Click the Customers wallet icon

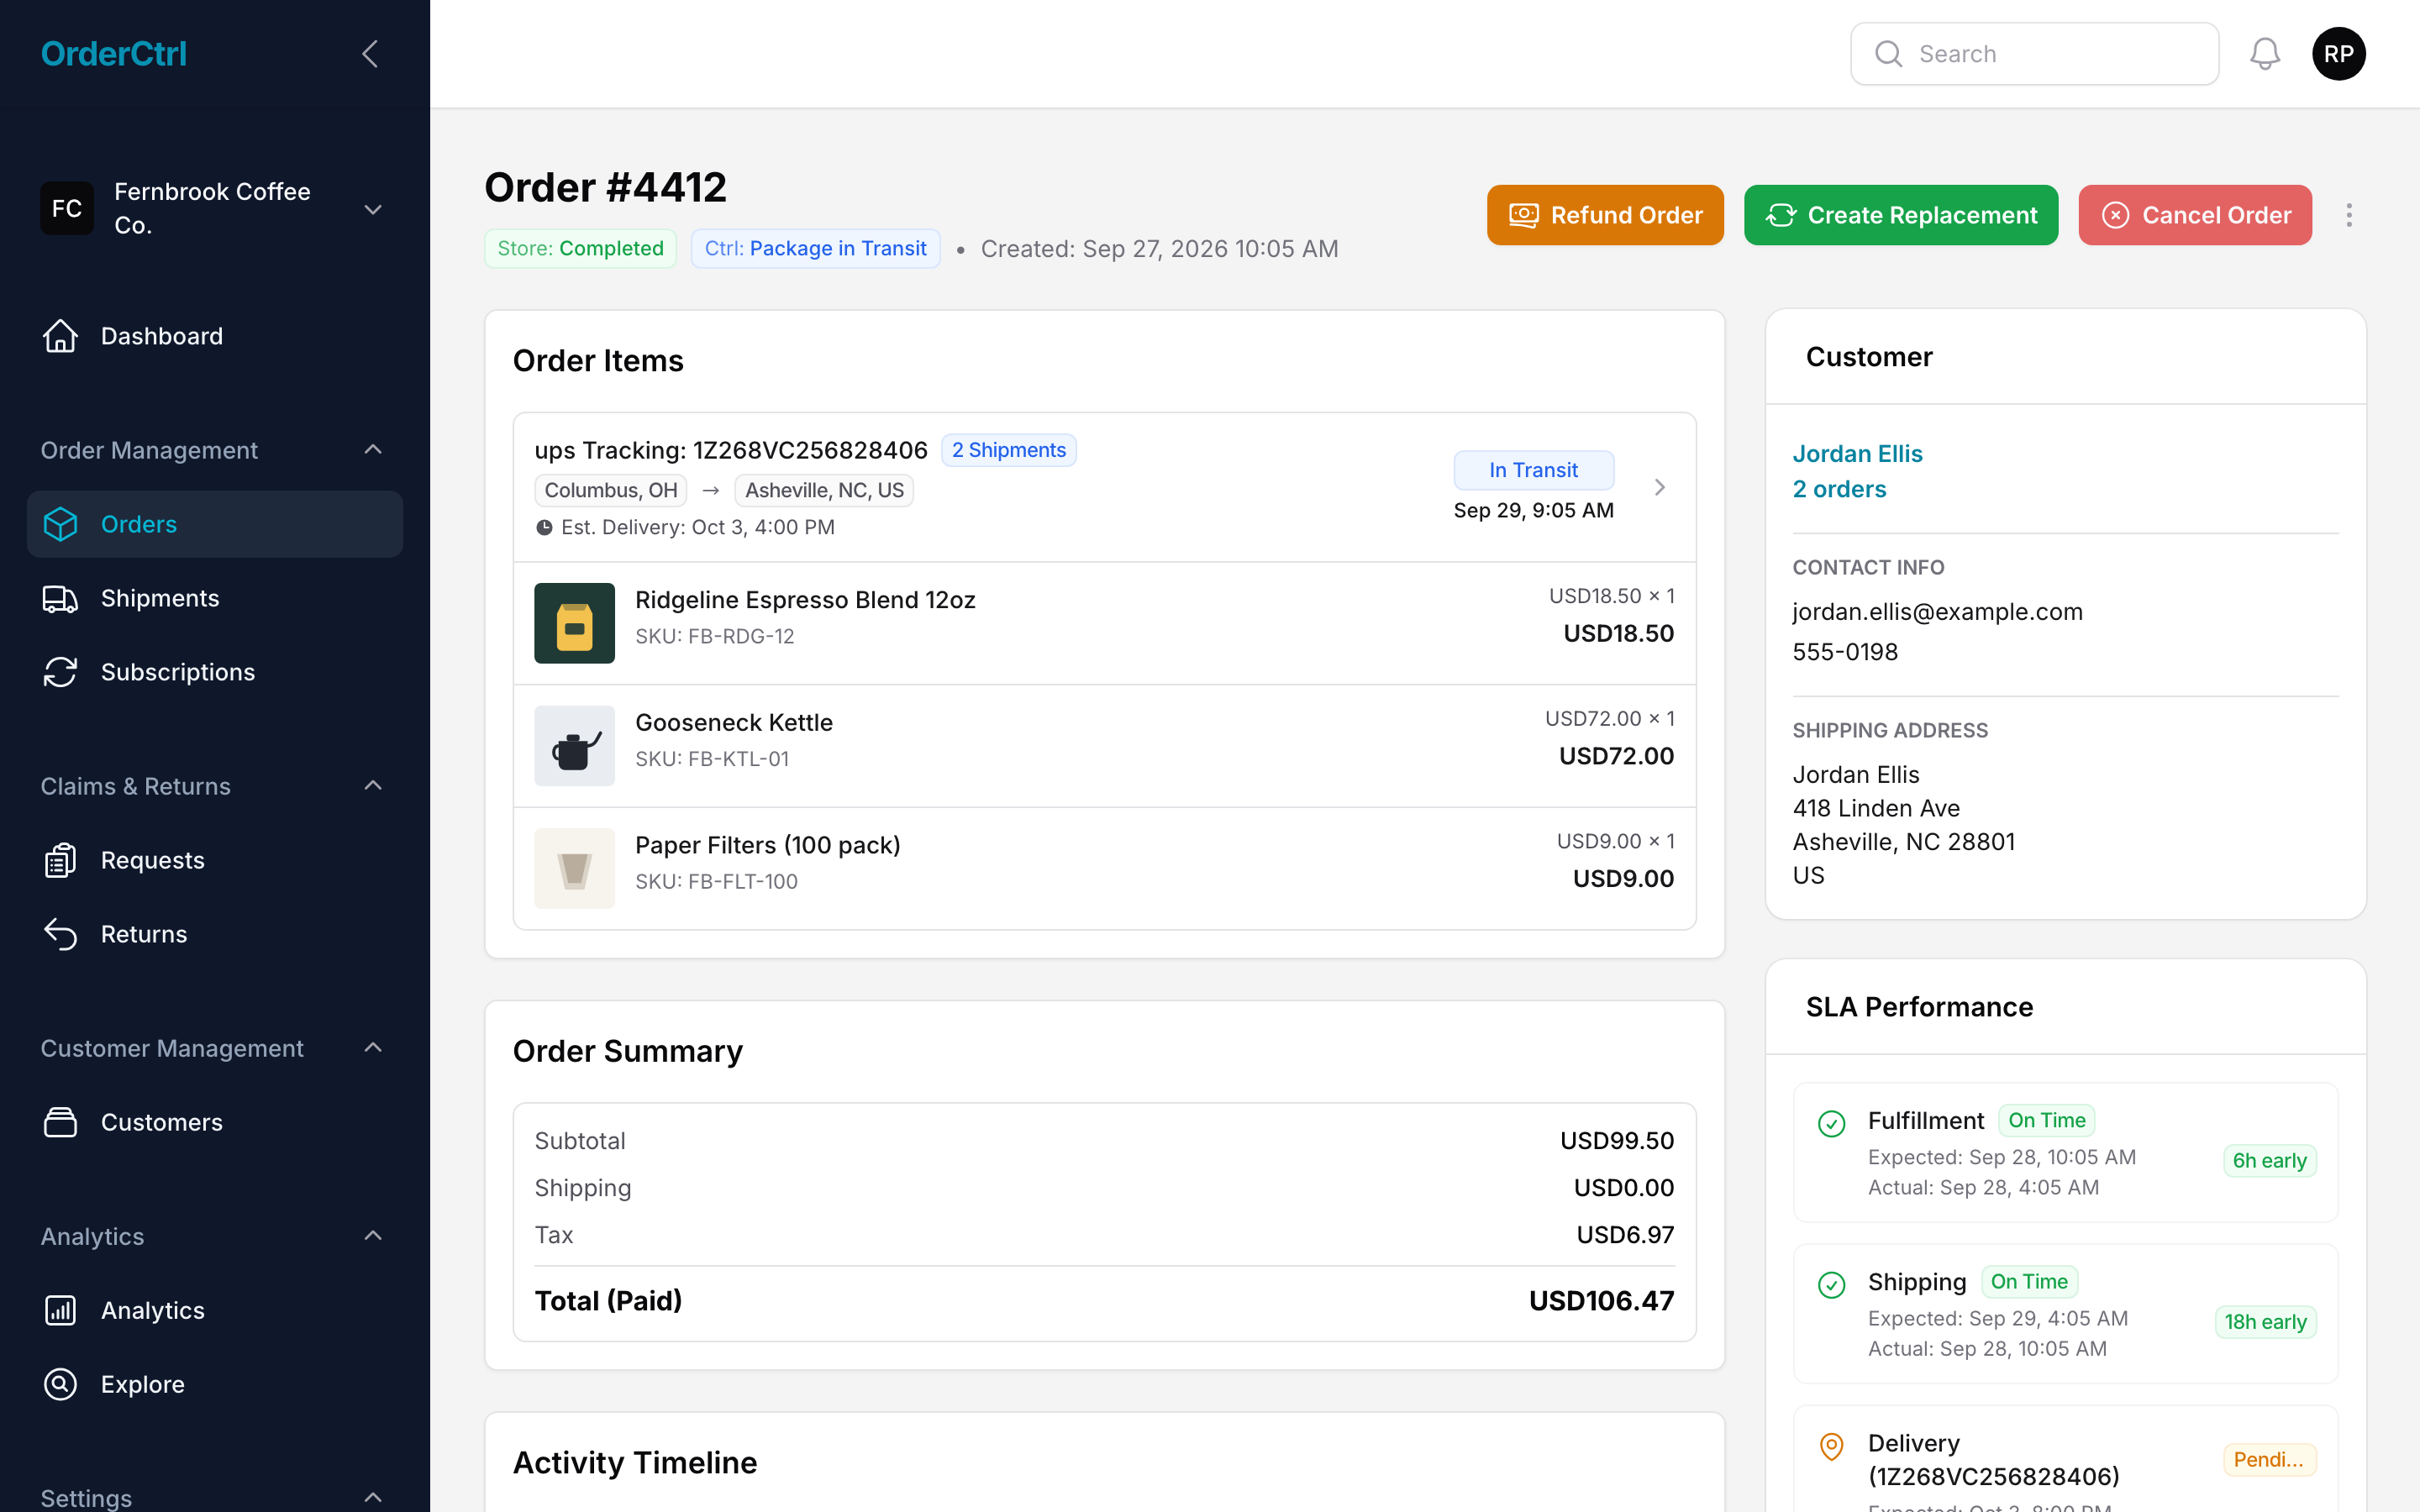pos(60,1122)
